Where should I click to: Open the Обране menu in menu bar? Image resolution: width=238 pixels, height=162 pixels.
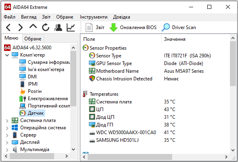[x=65, y=17]
